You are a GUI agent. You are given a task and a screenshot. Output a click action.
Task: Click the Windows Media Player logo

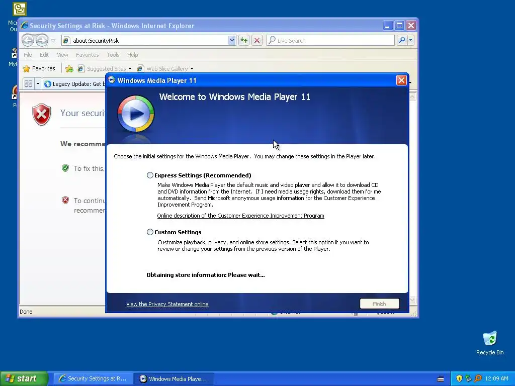[135, 114]
